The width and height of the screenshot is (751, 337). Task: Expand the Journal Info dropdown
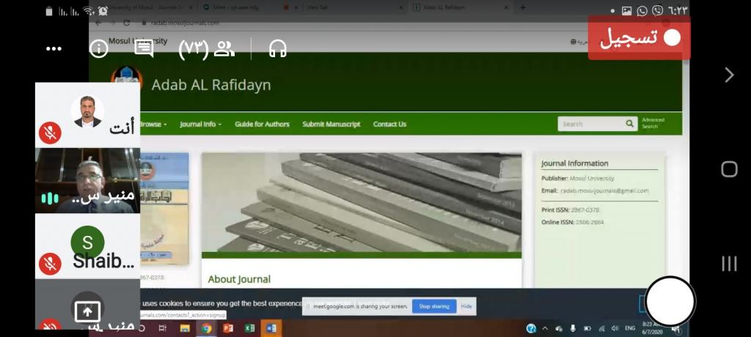click(200, 125)
